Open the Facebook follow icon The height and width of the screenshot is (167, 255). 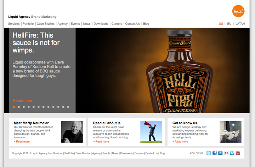(215, 153)
